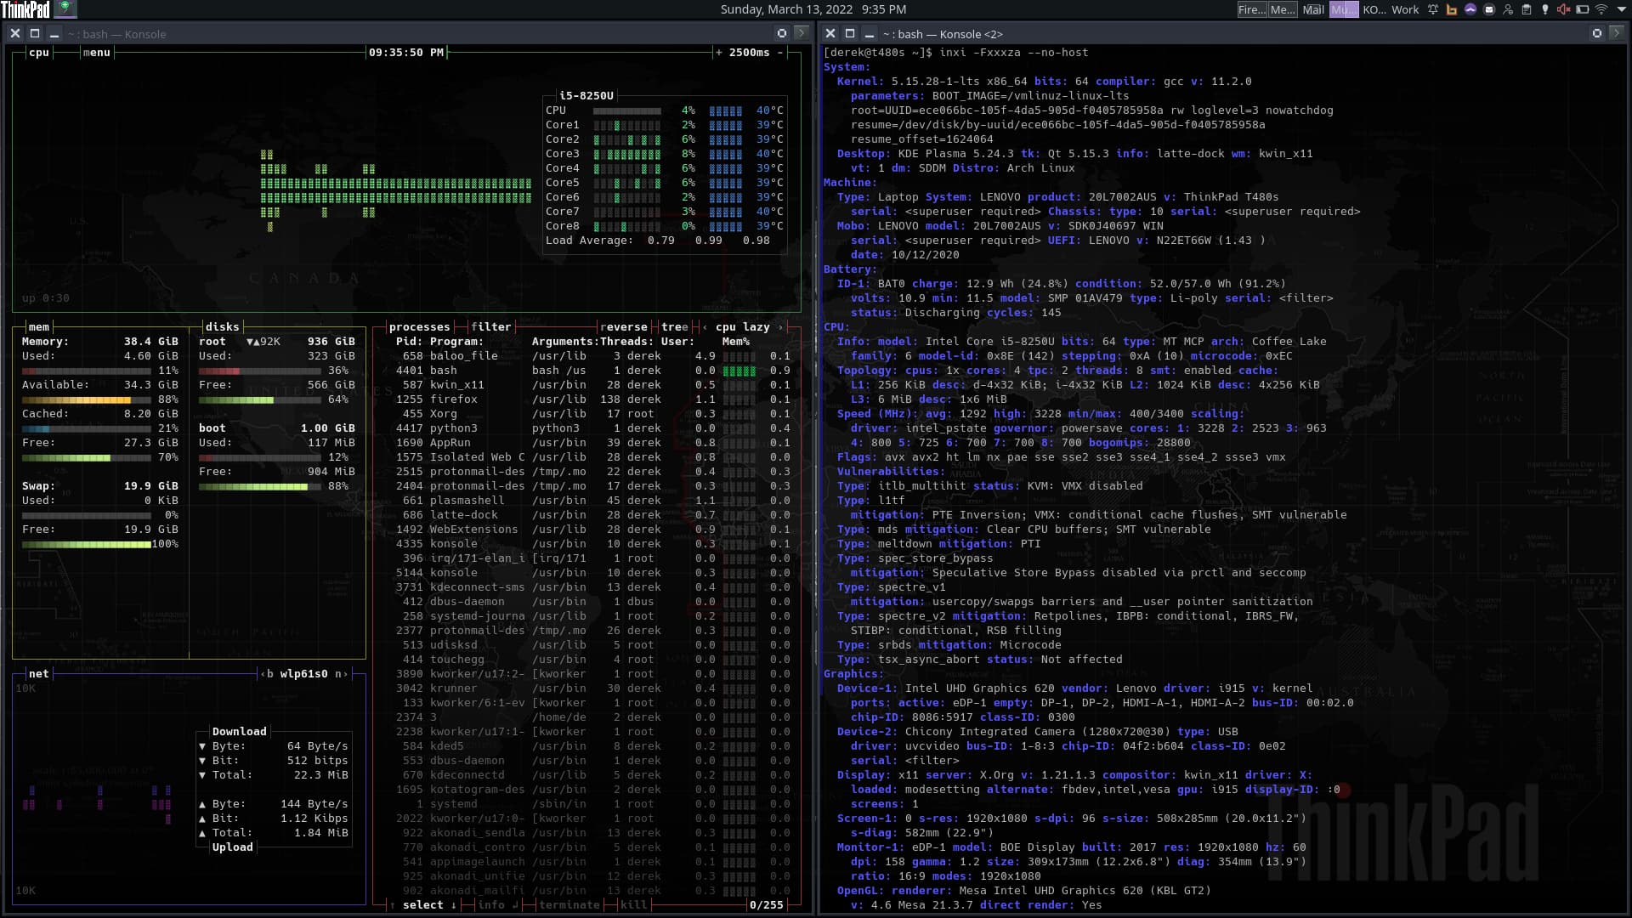Click the wlp61s0 interface name

pyautogui.click(x=303, y=674)
